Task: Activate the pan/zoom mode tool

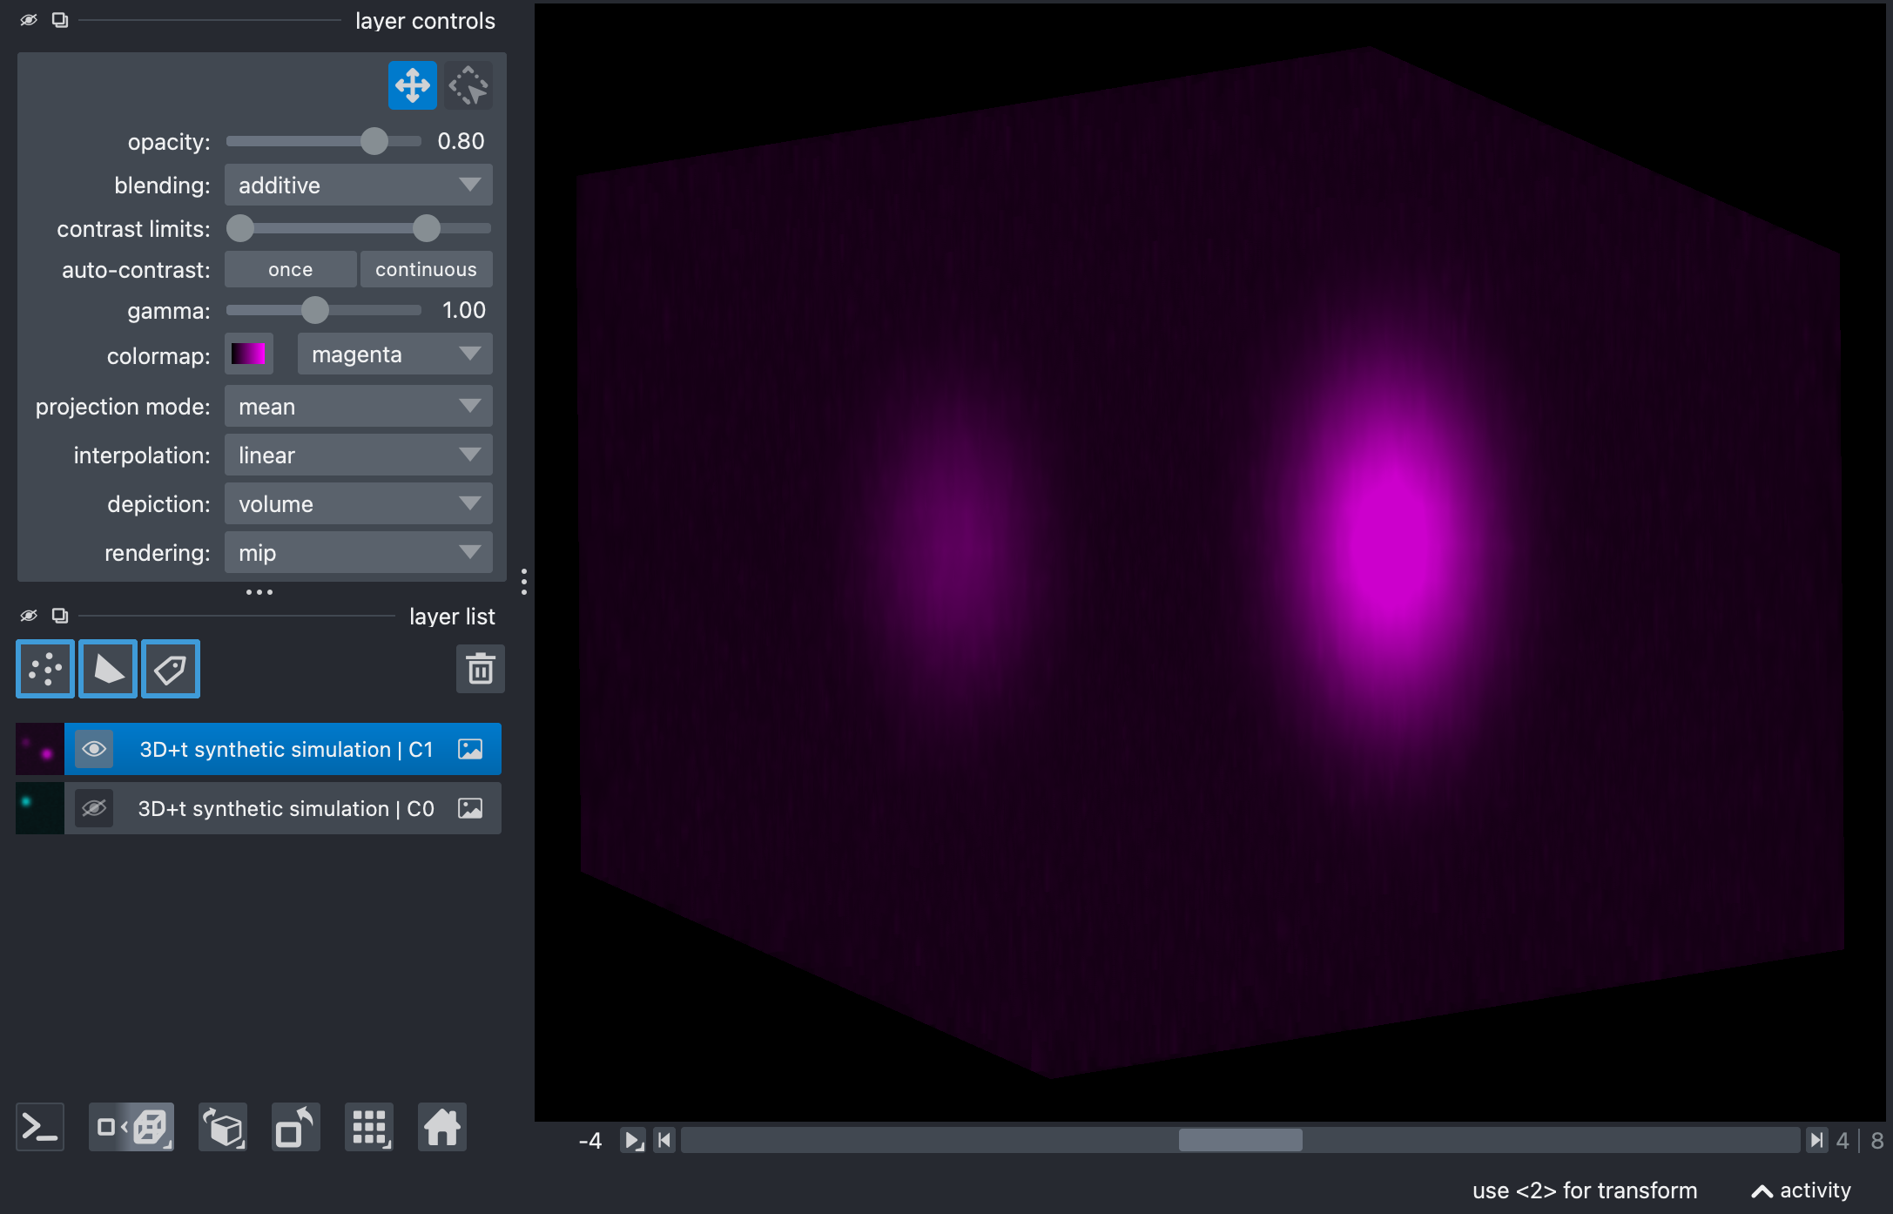Action: 412,85
